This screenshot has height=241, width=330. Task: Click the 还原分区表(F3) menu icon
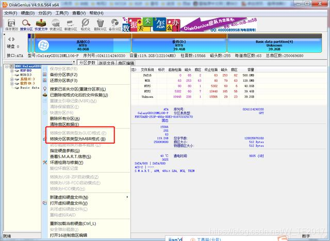coord(45,80)
